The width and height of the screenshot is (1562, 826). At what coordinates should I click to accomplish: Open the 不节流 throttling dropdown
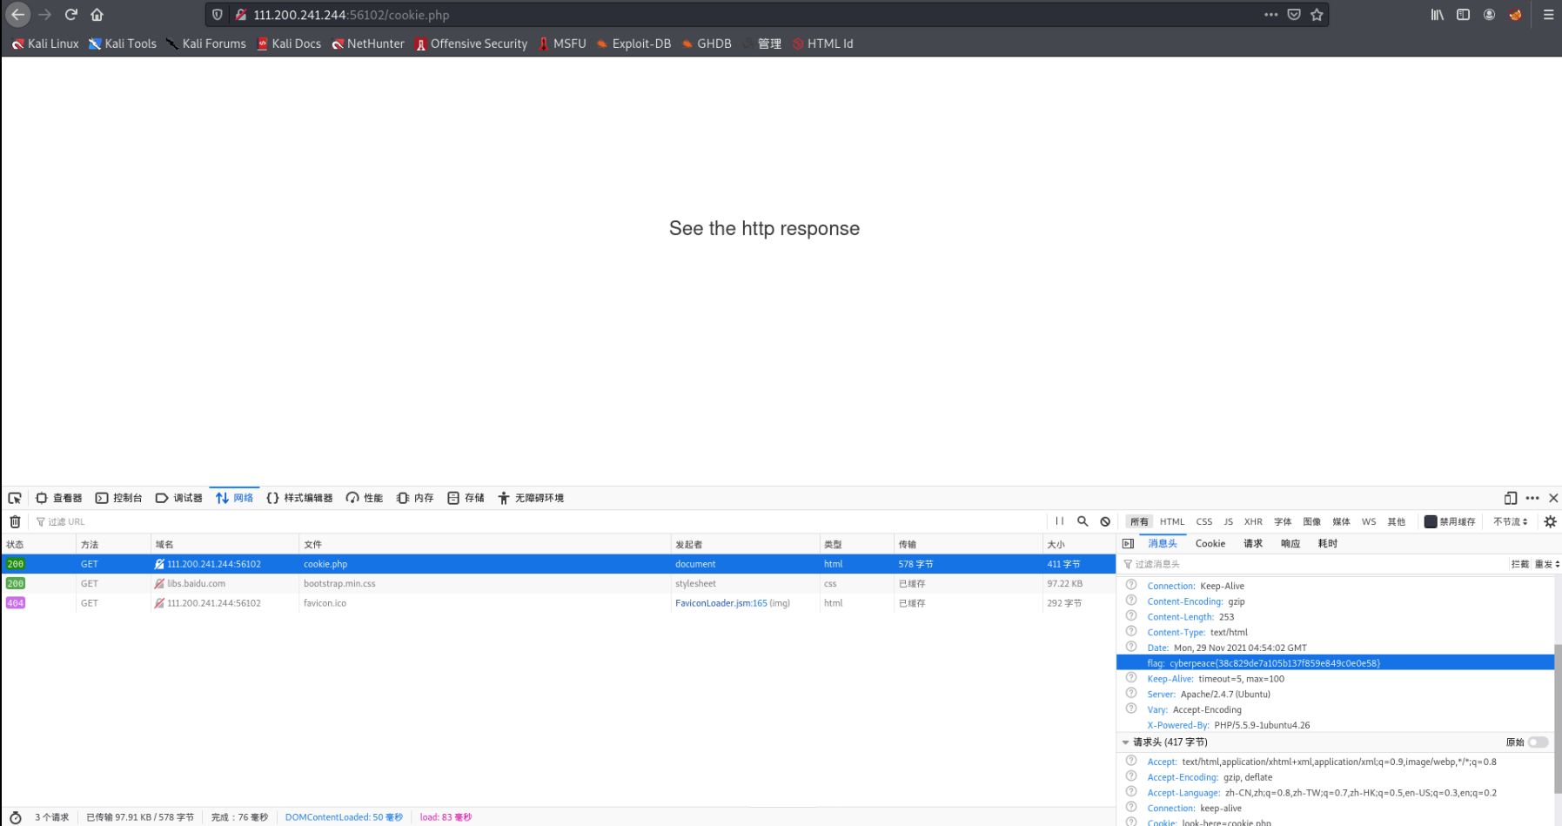click(x=1511, y=521)
